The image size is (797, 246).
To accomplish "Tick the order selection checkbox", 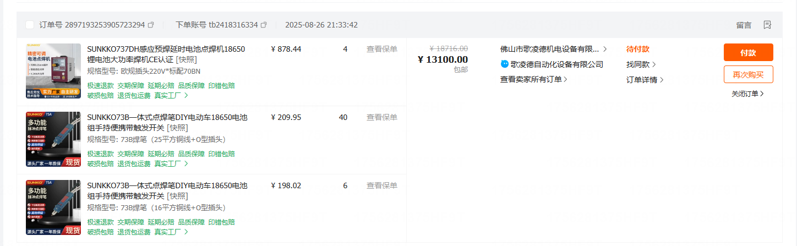I will click(30, 25).
